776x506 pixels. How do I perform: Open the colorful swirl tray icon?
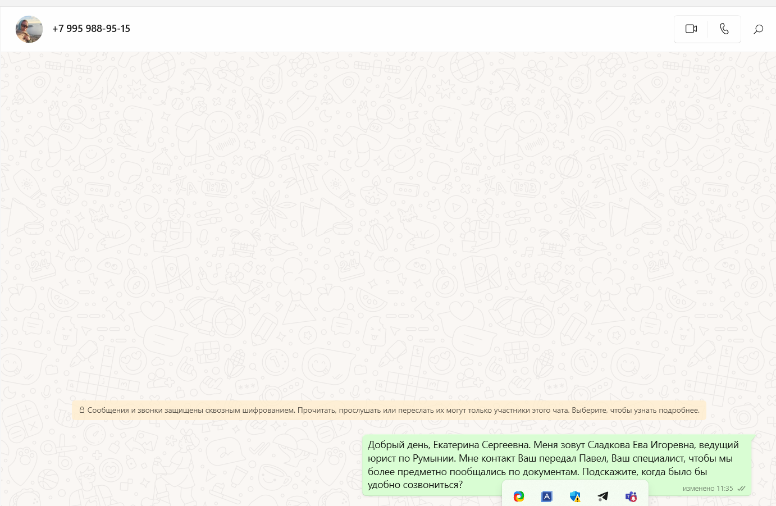(x=519, y=496)
